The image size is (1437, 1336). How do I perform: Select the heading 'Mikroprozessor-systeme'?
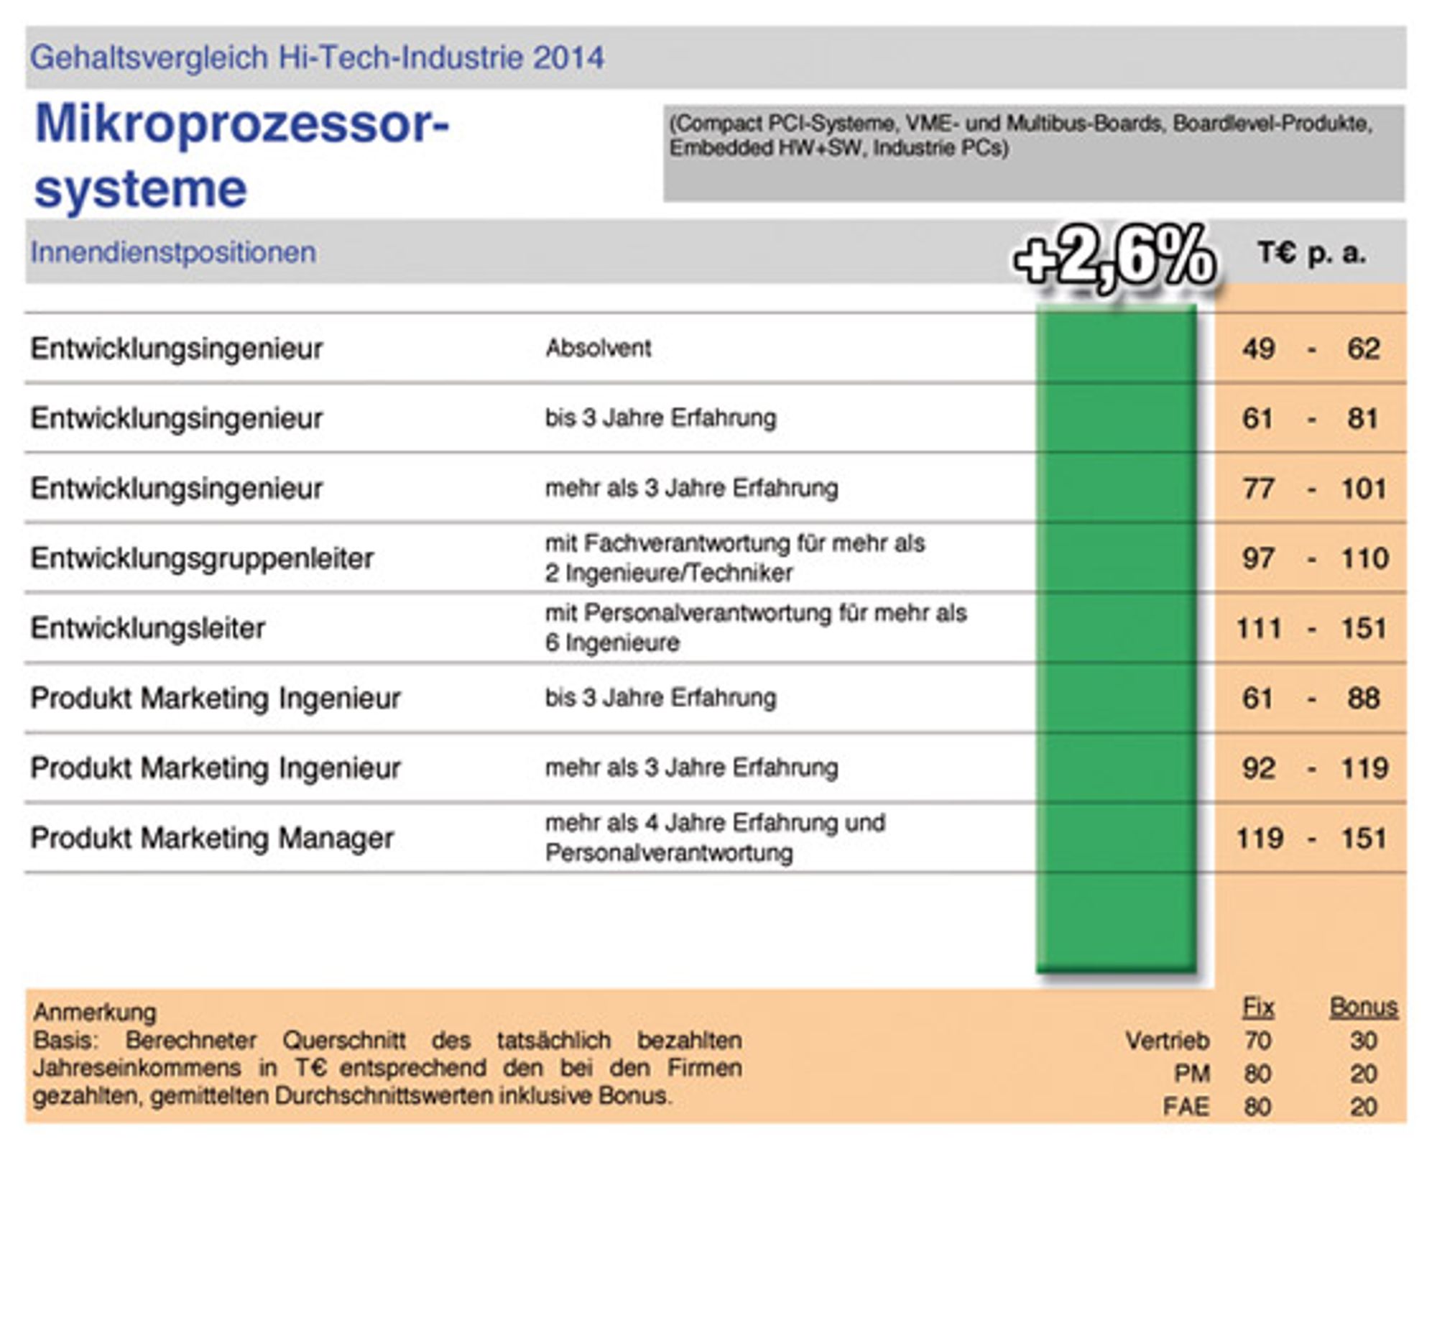click(242, 155)
